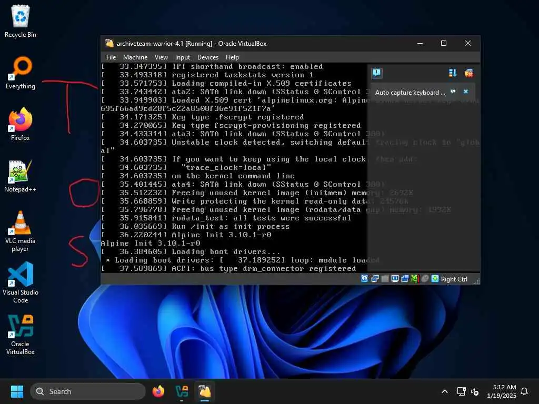The width and height of the screenshot is (539, 404).
Task: Click the taskbar Search box
Action: click(88, 391)
